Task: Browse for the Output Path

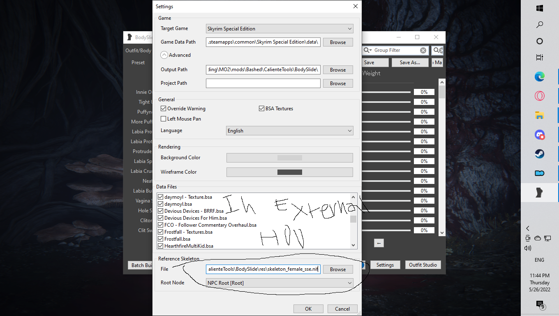Action: coord(338,70)
